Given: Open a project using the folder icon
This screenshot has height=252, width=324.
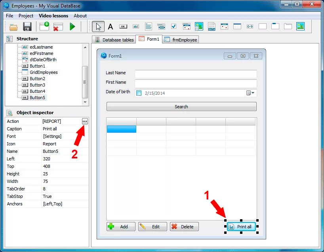Looking at the screenshot, I should [13, 26].
